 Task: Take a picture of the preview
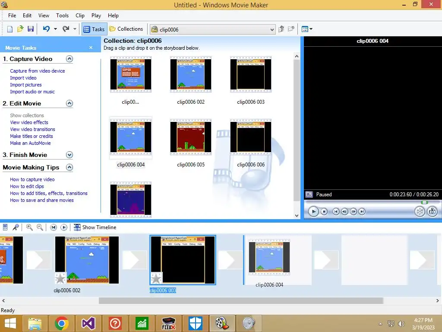coord(433,211)
